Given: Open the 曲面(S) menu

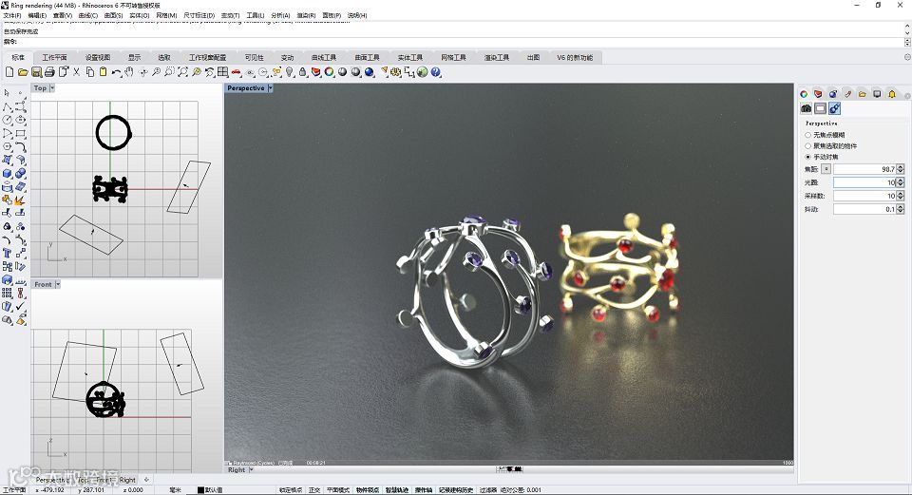Looking at the screenshot, I should [x=113, y=16].
